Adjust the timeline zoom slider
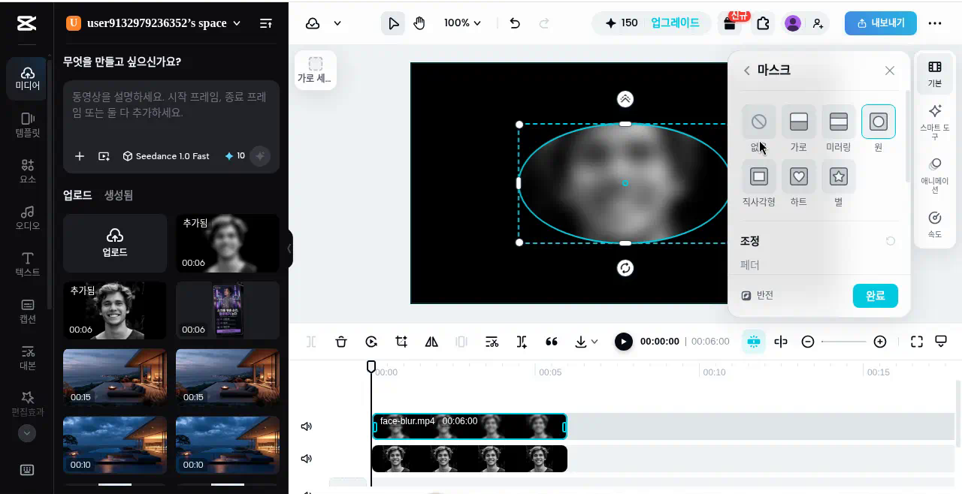Screen dimensions: 962x494 [844, 342]
